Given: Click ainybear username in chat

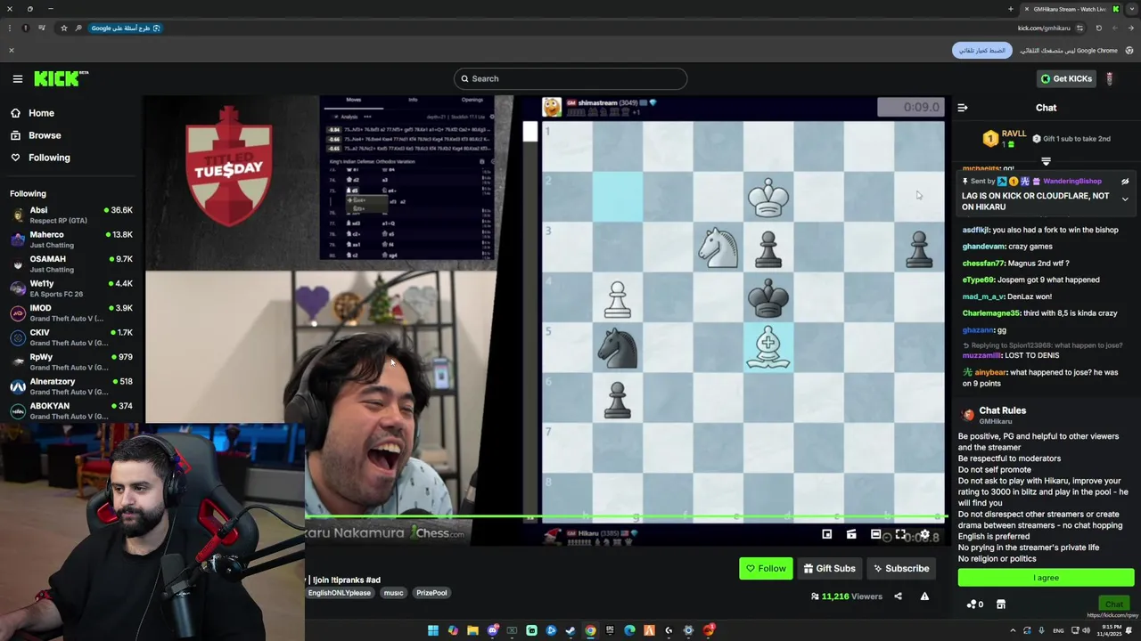Looking at the screenshot, I should (990, 372).
